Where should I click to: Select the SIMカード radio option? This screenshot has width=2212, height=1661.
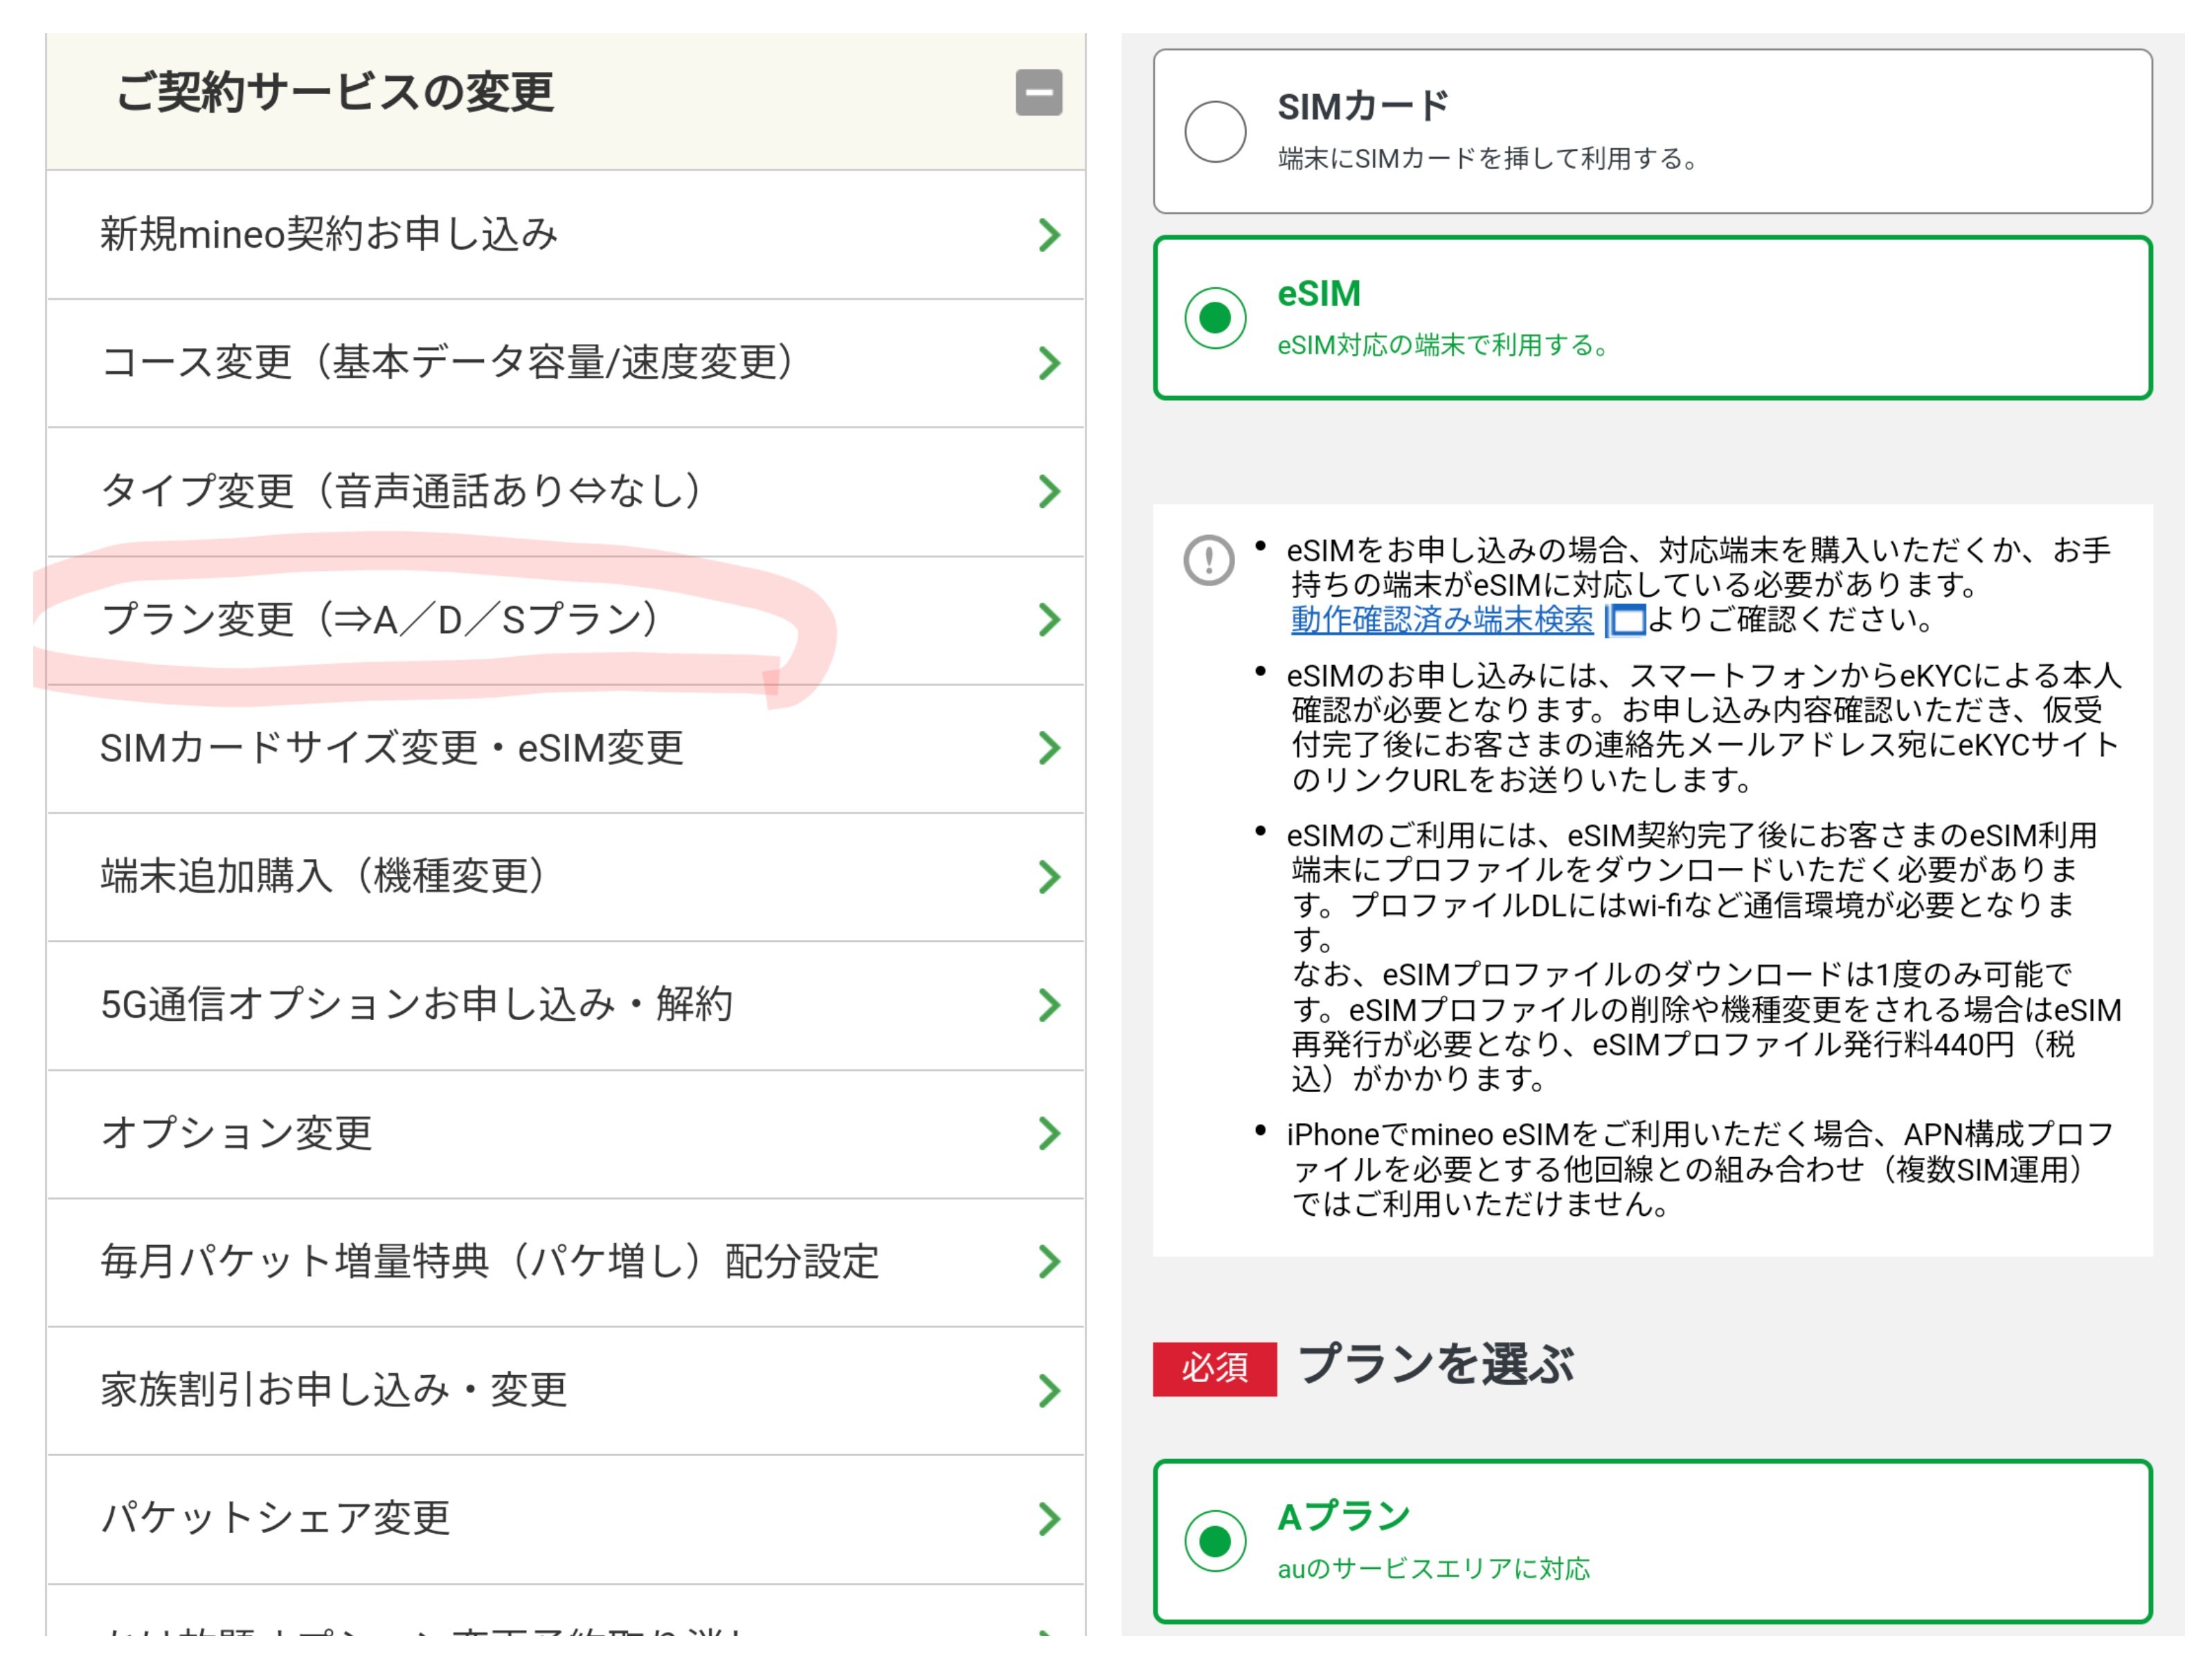coord(1214,131)
